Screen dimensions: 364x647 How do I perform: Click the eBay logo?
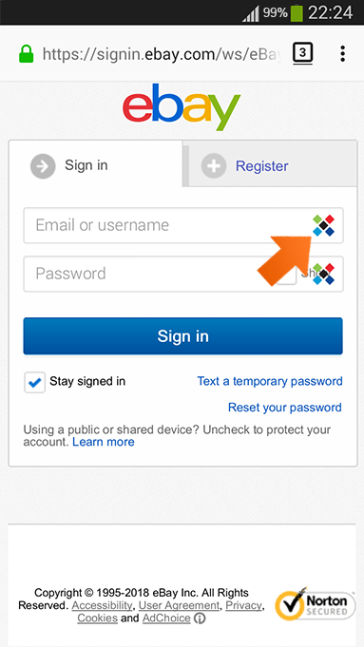pyautogui.click(x=182, y=106)
